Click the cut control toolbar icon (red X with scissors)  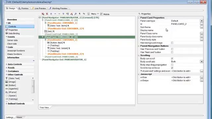tap(43, 14)
